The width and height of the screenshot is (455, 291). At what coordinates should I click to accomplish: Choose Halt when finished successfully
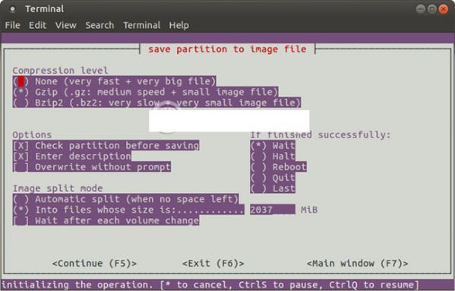click(273, 156)
